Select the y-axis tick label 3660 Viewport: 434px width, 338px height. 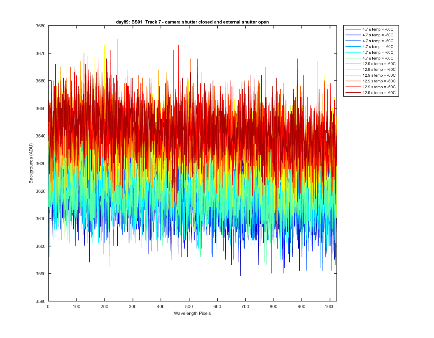(x=41, y=81)
